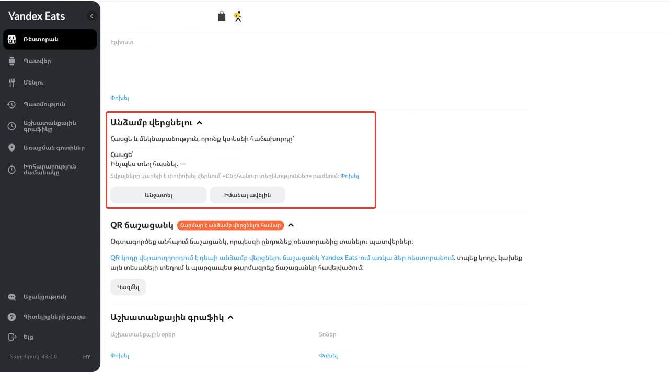Click the shopping bag icon at top
Viewport: 669px width, 372px height.
(x=222, y=17)
